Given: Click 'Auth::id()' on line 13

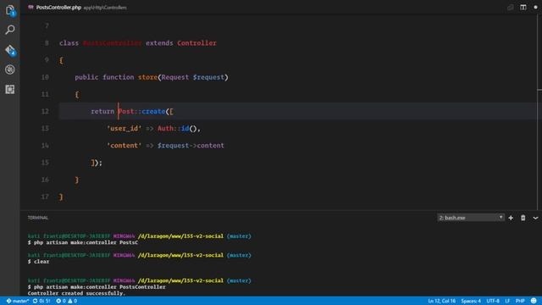Looking at the screenshot, I should pos(177,129).
